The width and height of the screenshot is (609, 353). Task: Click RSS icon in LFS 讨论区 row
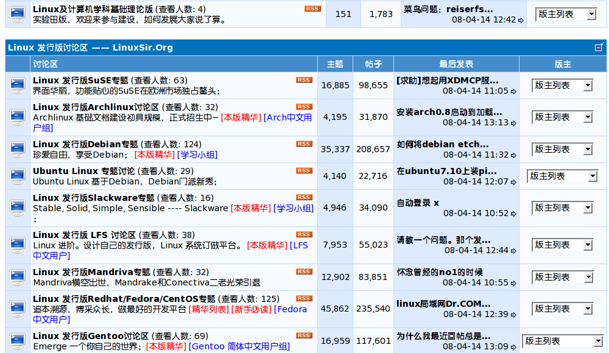304,234
